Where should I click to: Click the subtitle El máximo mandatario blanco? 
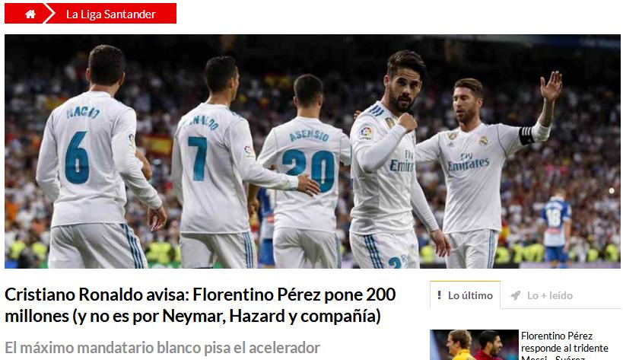(x=163, y=348)
